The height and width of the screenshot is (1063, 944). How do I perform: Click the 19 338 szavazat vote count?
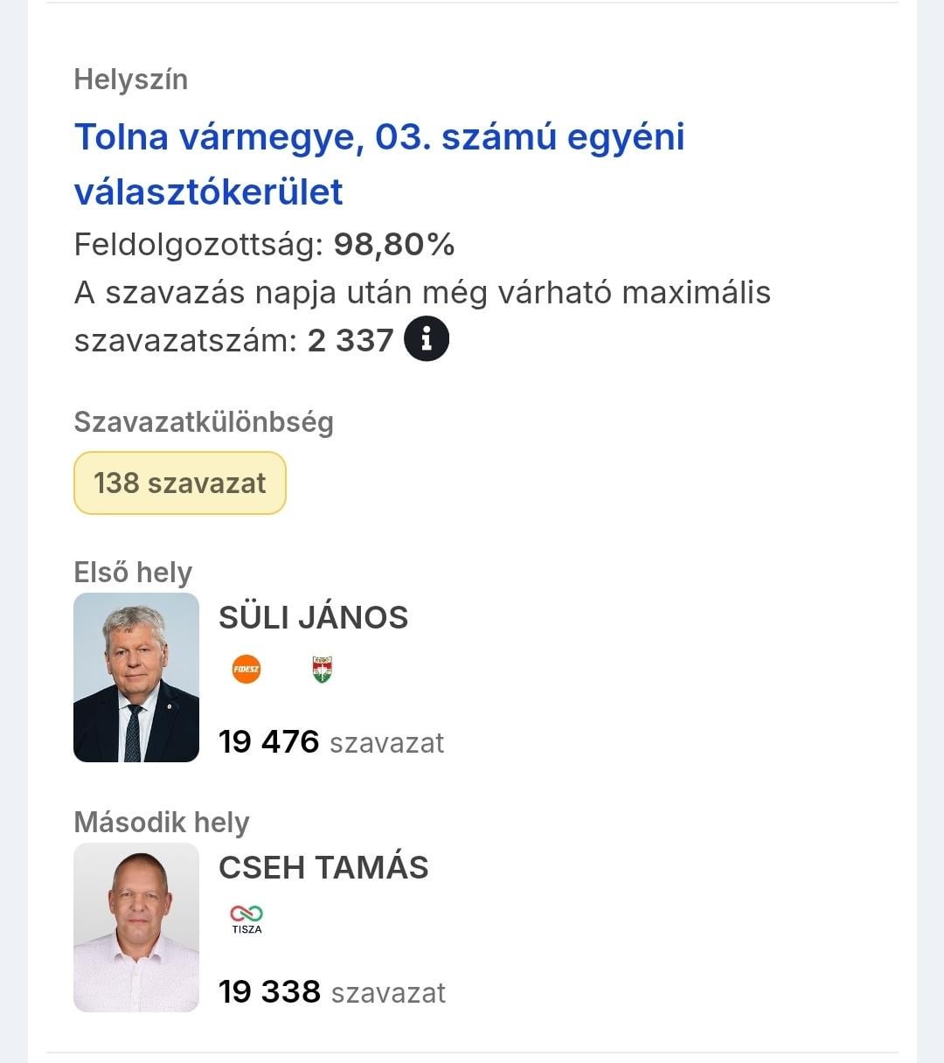click(x=332, y=992)
